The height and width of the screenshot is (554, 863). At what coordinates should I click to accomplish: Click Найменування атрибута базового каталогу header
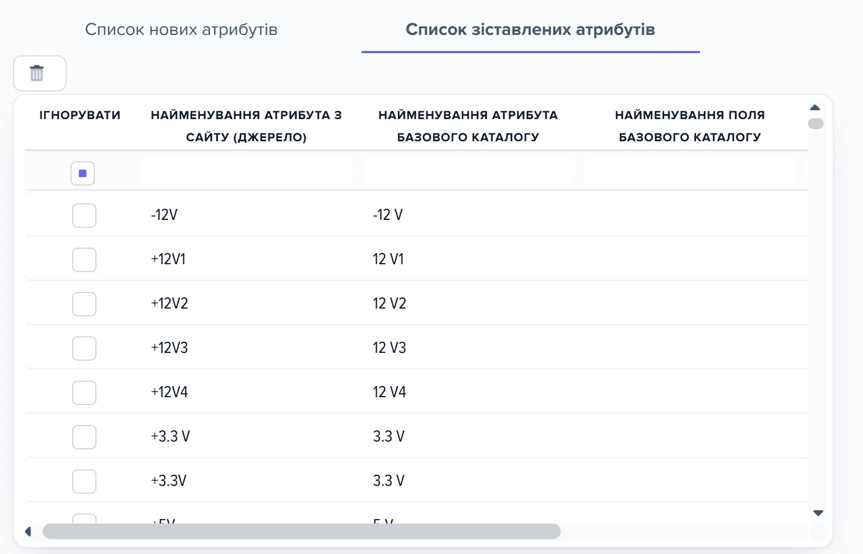pyautogui.click(x=468, y=126)
